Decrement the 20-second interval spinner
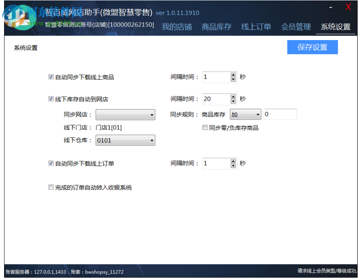358x278 pixels. (x=233, y=101)
